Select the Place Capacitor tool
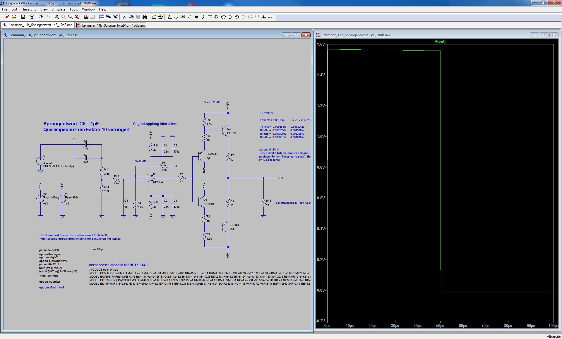 196,17
